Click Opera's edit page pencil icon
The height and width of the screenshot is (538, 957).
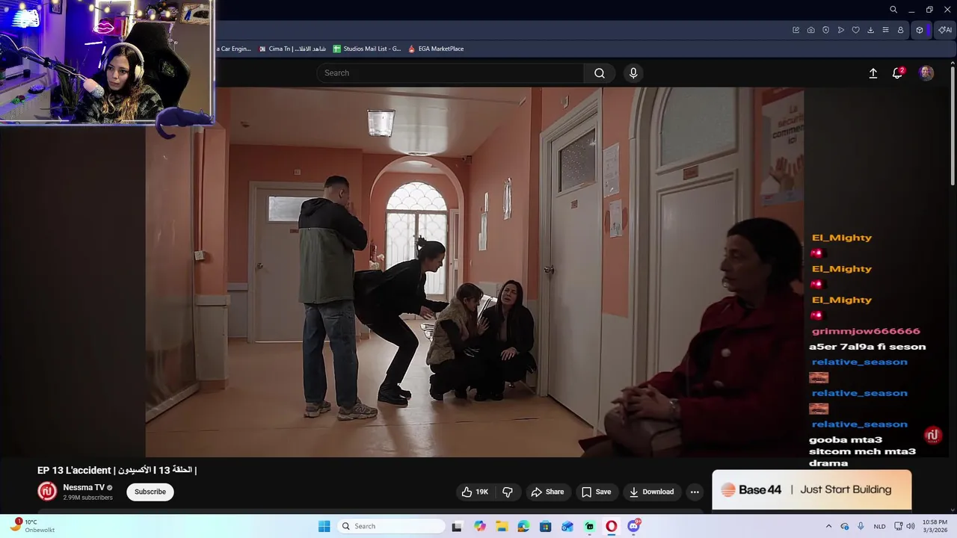796,30
